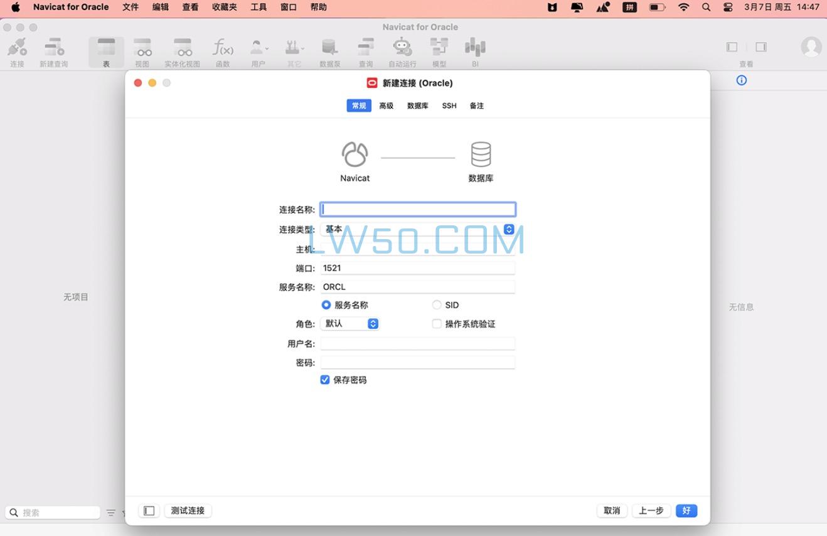Click the 端口 field showing 1521
Screen dimensions: 827x536
click(x=418, y=268)
